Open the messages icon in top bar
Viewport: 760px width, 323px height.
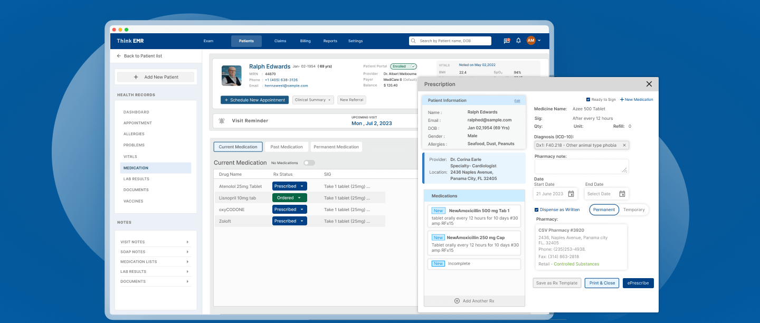[x=507, y=41]
